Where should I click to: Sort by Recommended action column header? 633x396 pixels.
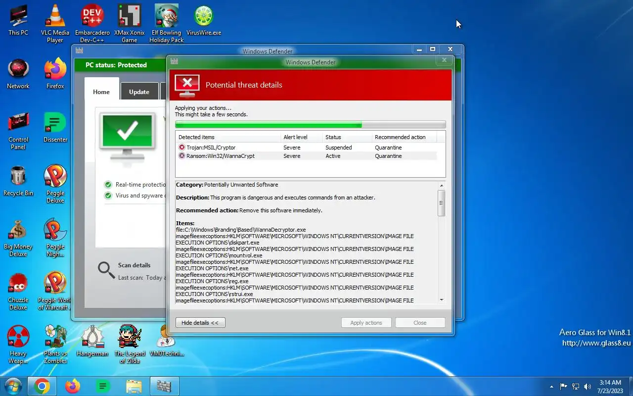click(405, 137)
